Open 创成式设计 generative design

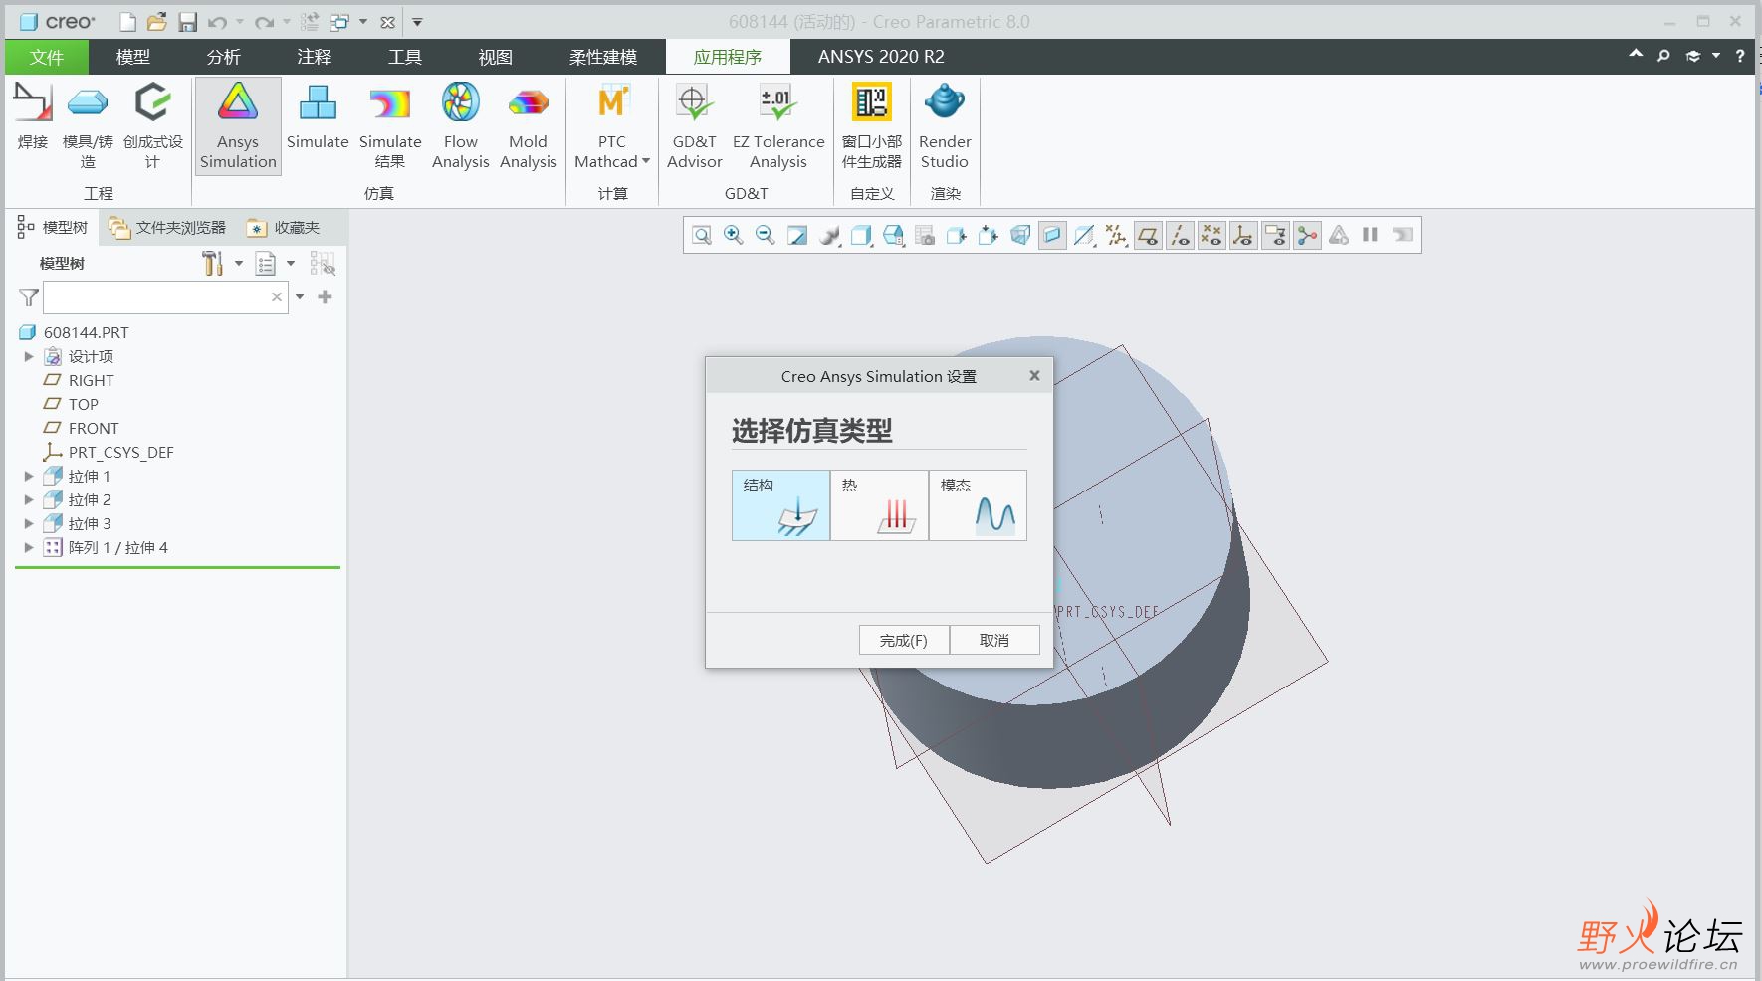tap(152, 125)
